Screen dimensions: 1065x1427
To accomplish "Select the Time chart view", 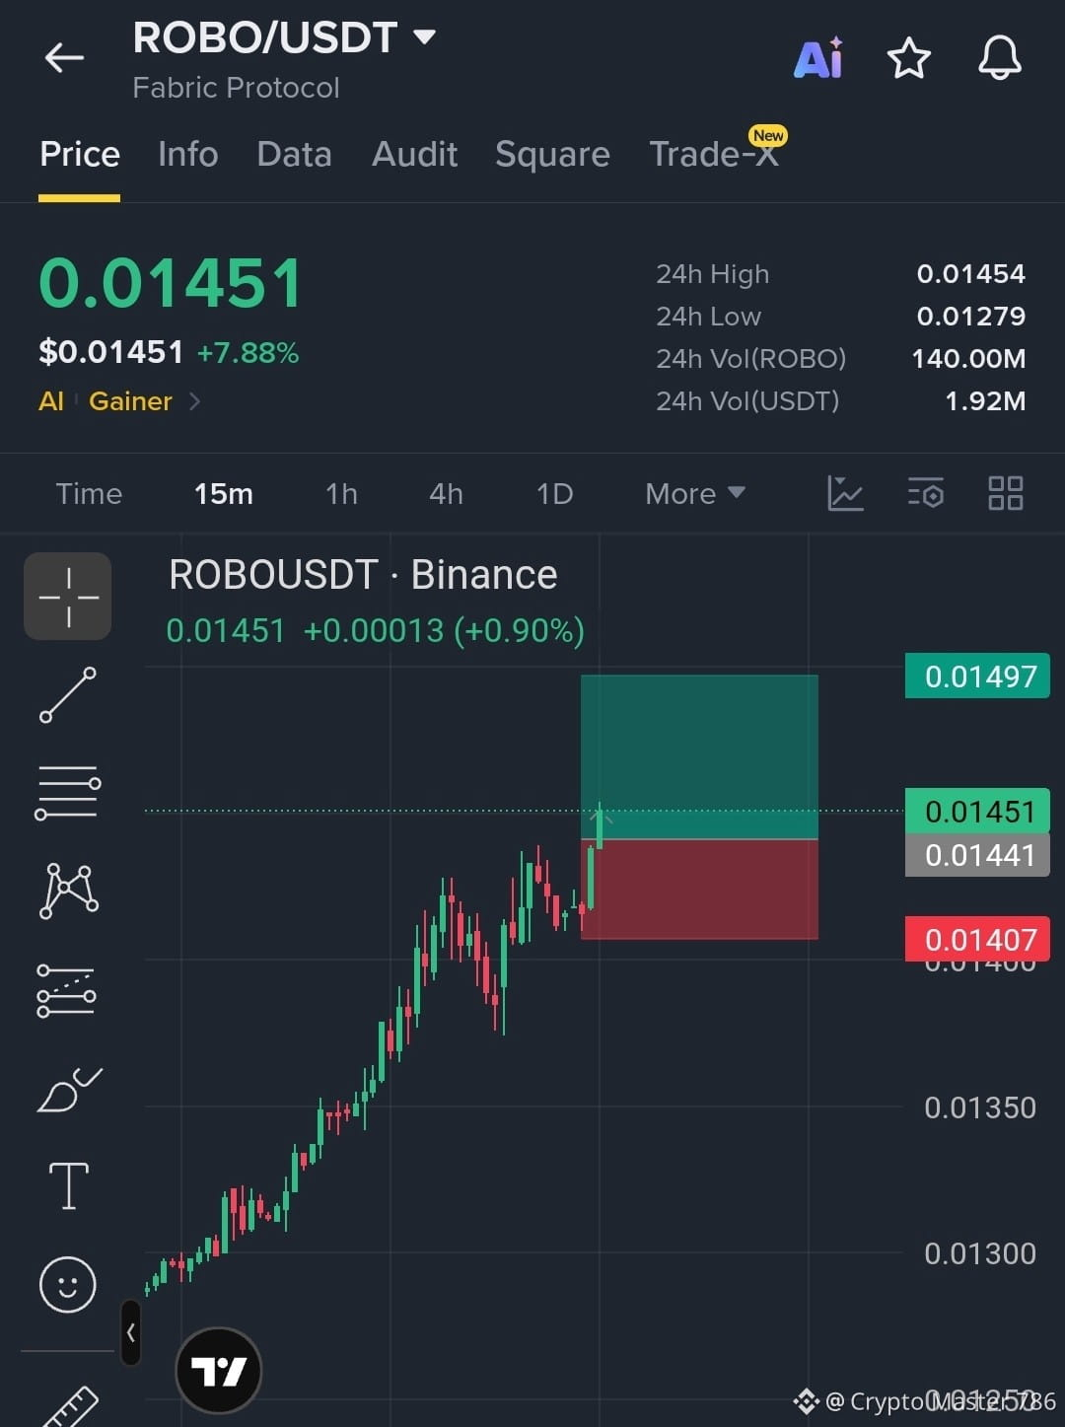I will pos(89,493).
